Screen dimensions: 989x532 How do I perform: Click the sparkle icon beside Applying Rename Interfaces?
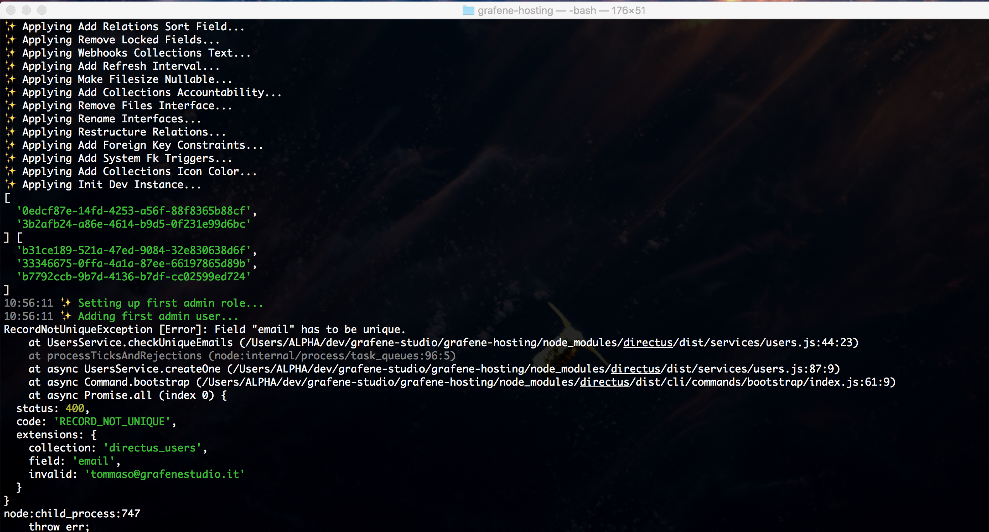[x=10, y=118]
